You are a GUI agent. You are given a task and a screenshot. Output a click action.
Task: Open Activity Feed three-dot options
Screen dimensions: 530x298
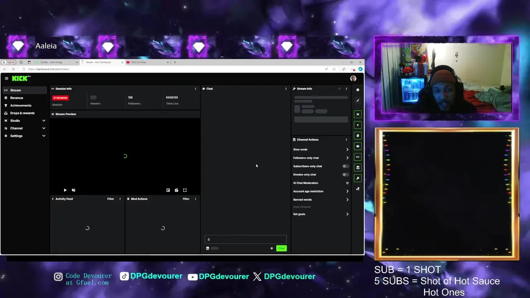pyautogui.click(x=120, y=199)
